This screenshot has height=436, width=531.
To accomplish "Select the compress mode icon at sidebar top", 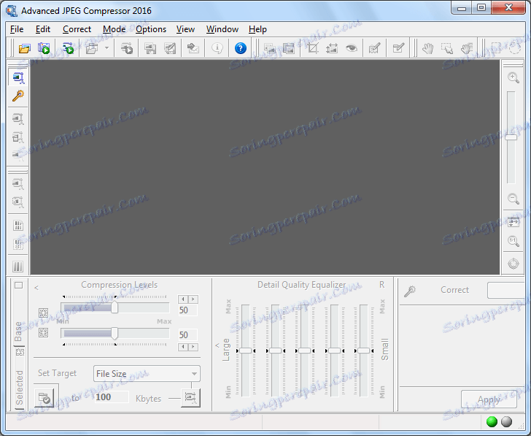I will [x=18, y=77].
